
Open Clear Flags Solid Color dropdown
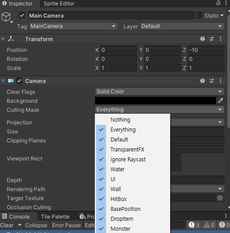[x=159, y=91]
